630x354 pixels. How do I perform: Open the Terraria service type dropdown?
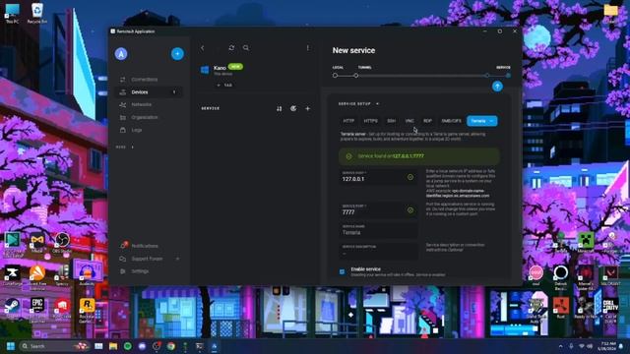pos(482,121)
